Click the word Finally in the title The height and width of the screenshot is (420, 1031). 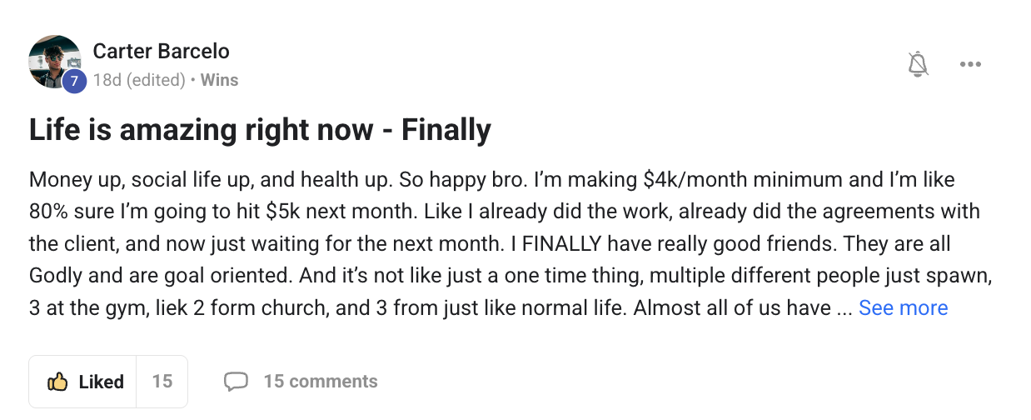(446, 130)
